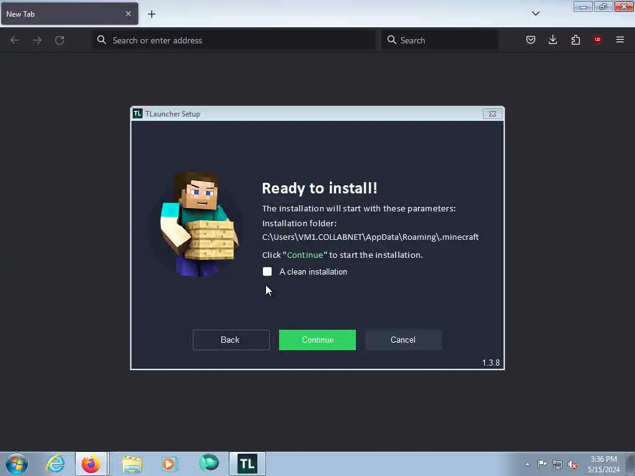Click the installation folder path text
The width and height of the screenshot is (635, 476).
[370, 237]
